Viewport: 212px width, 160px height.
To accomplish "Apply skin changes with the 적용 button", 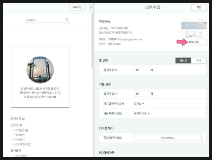I will (199, 7).
